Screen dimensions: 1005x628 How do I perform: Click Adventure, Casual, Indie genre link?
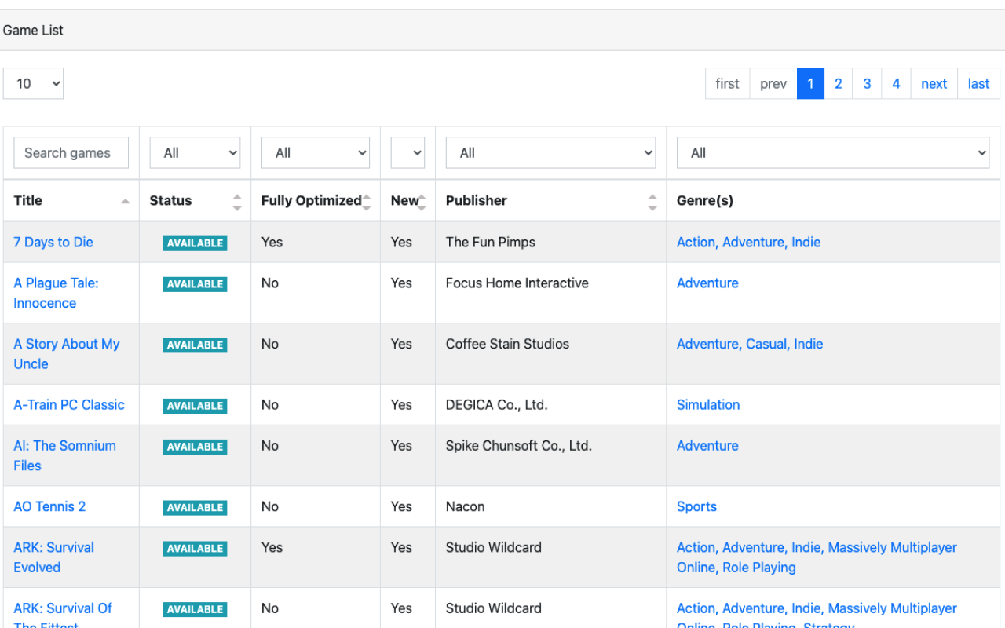[x=750, y=344]
